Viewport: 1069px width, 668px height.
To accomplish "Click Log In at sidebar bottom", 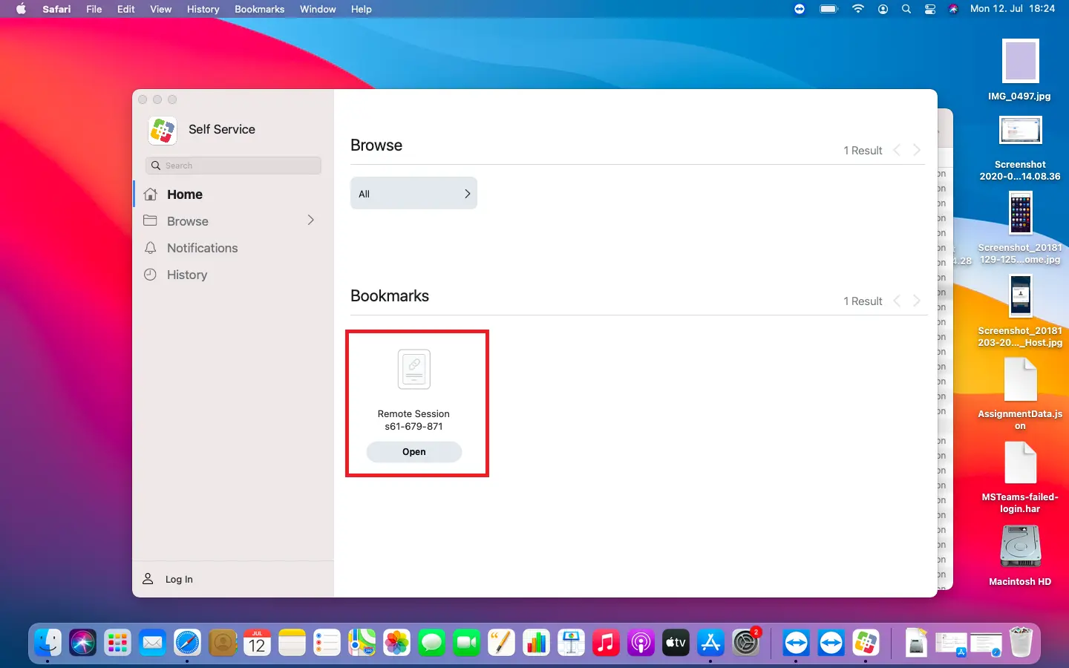I will coord(179,579).
